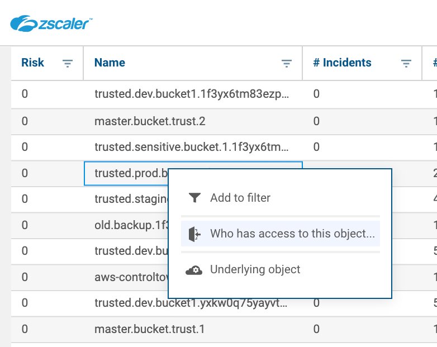
Task: Open the Risk column filter icon
Action: tap(68, 64)
